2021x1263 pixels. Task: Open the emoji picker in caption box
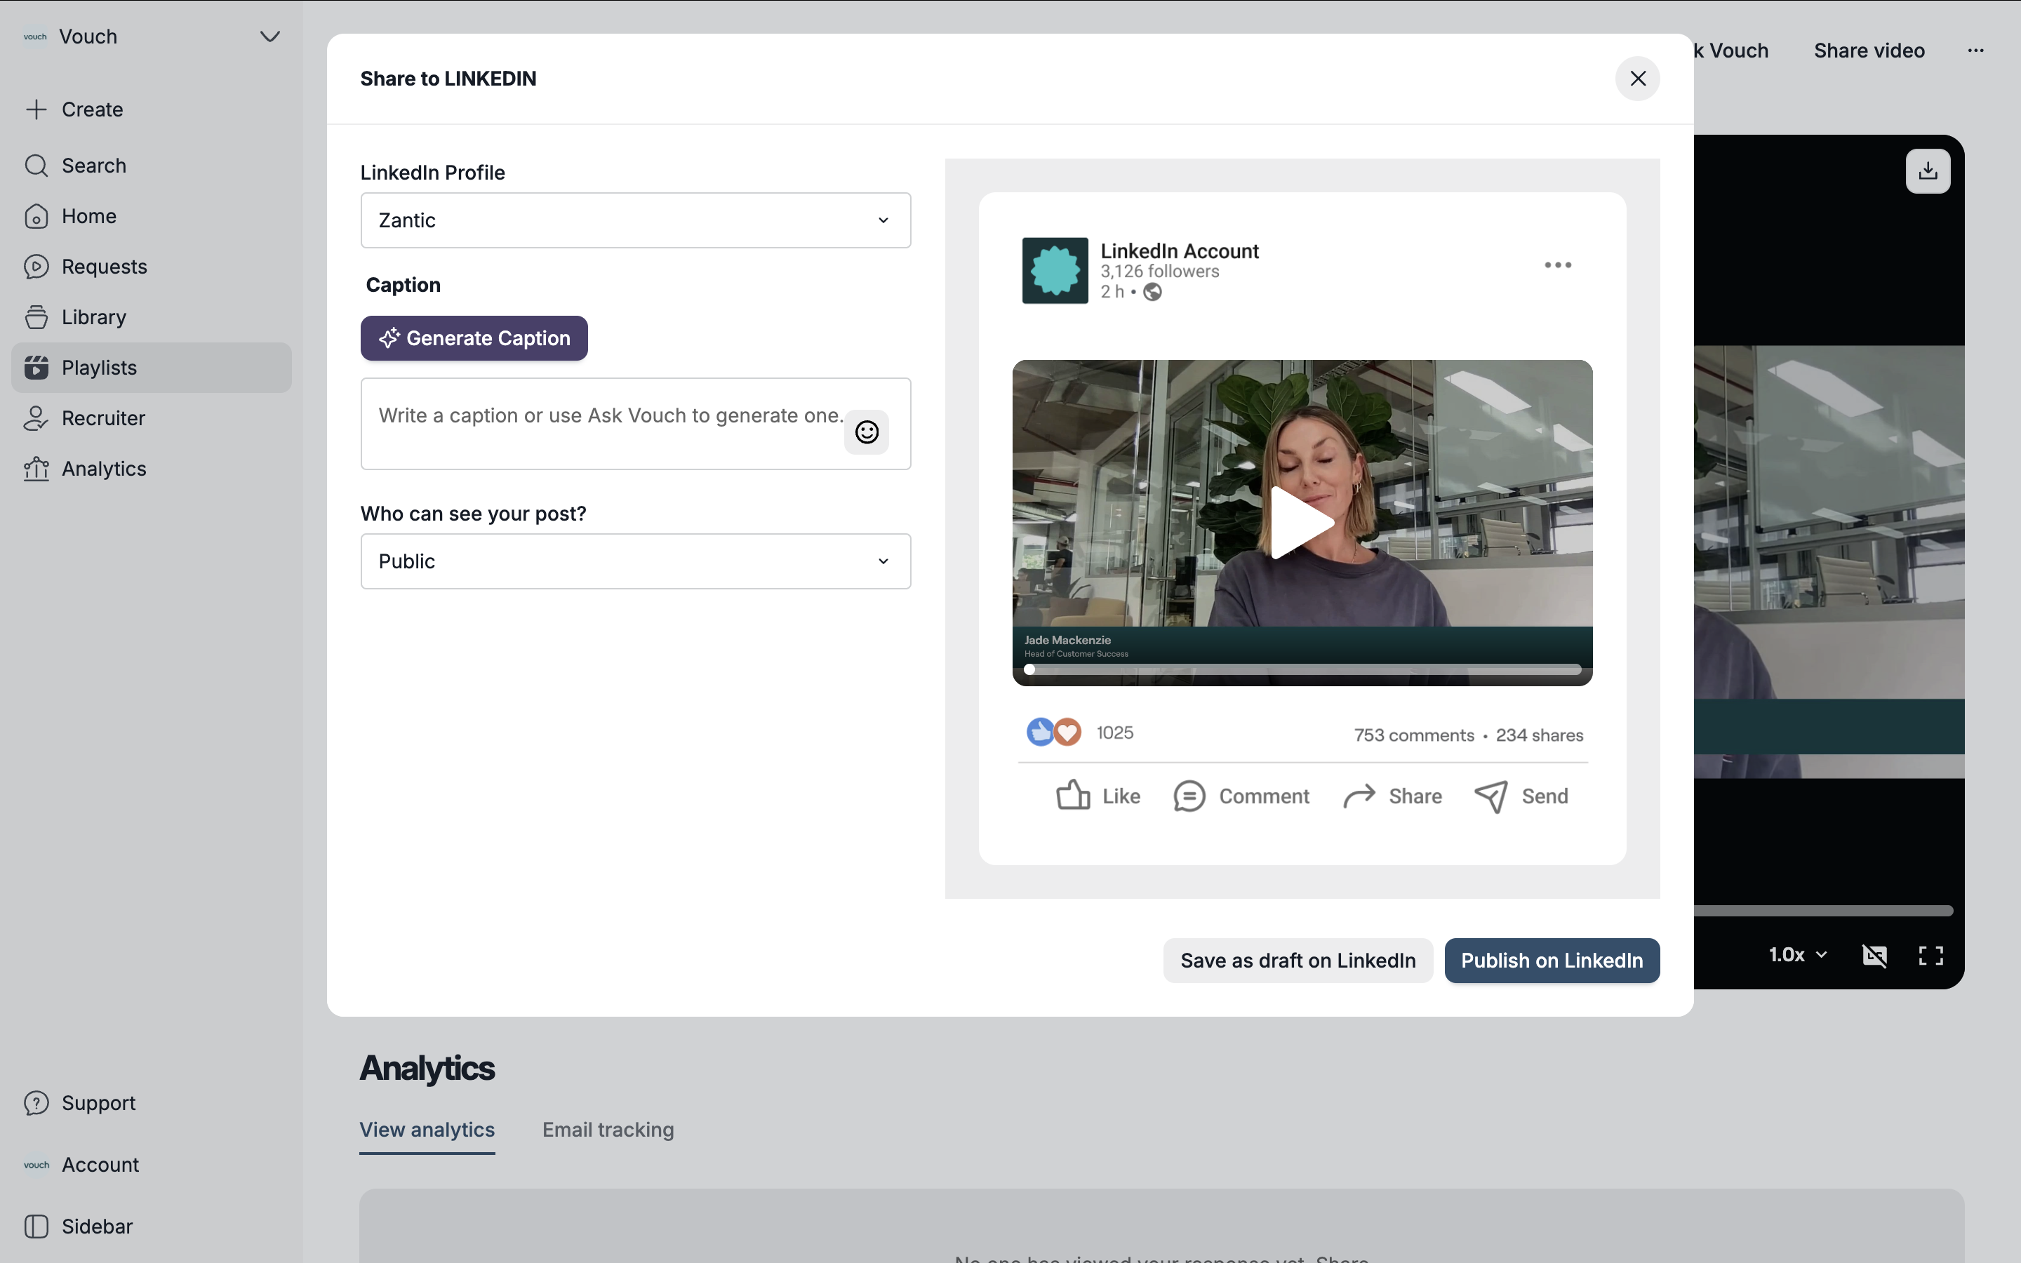(x=866, y=432)
